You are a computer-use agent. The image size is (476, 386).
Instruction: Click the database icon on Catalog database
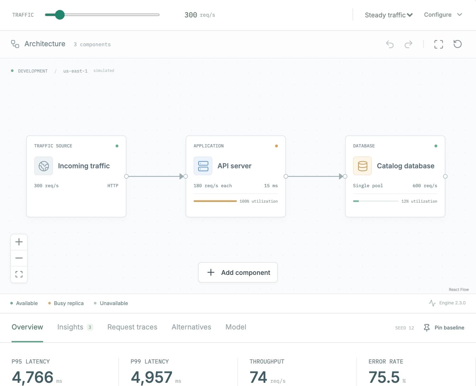coord(362,166)
